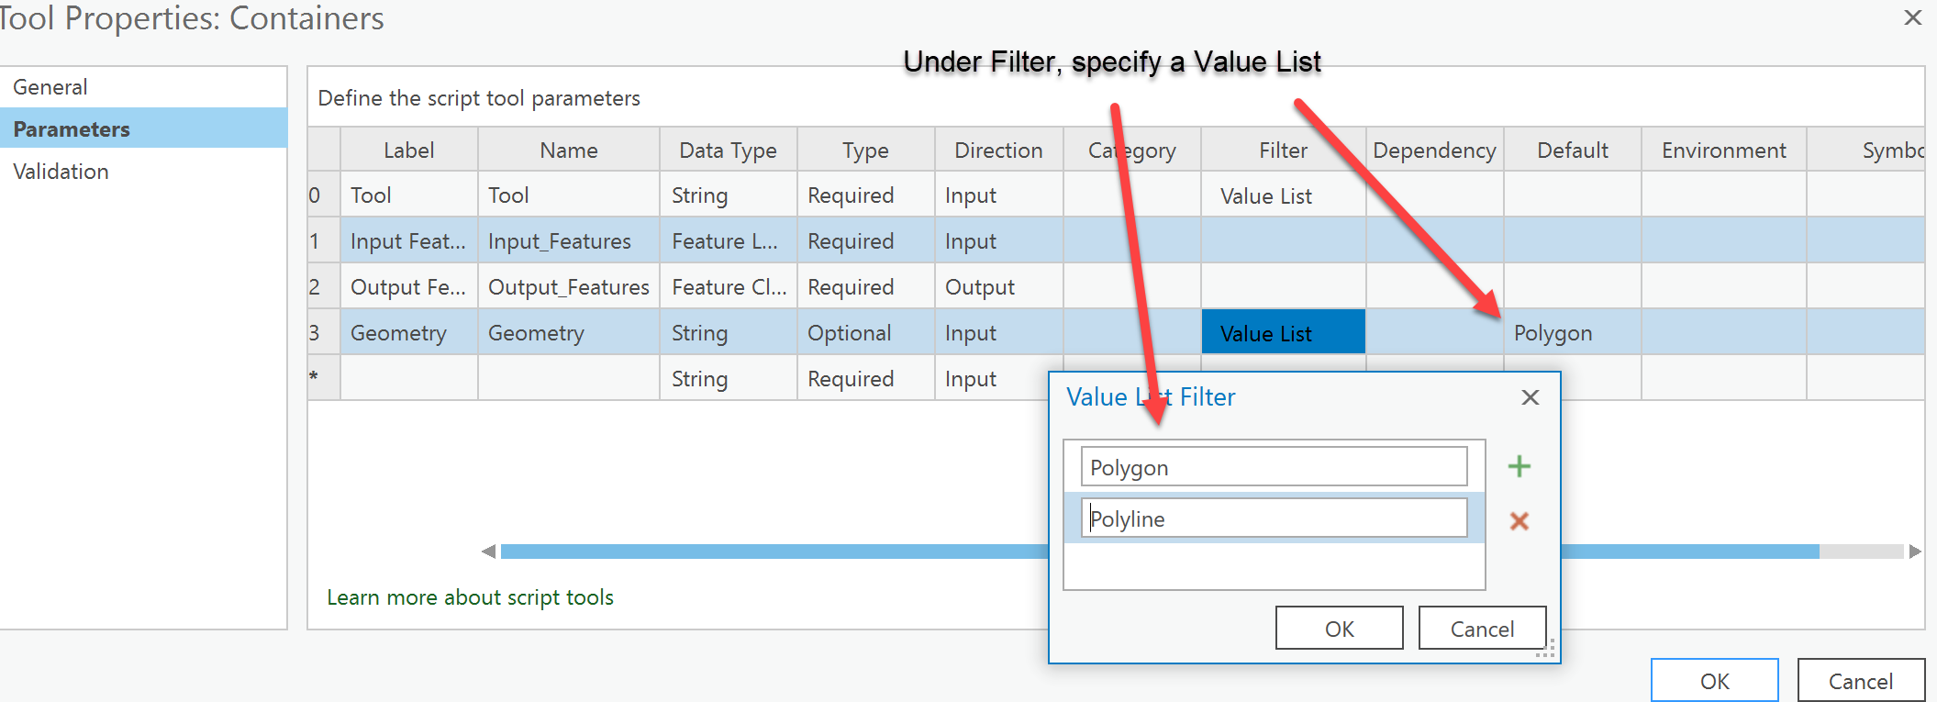This screenshot has width=1937, height=702.
Task: Click the red X remove-value icon
Action: [x=1520, y=521]
